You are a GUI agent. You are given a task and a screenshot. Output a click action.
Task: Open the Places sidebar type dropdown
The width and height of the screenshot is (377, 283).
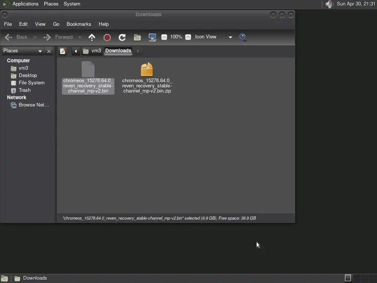click(22, 51)
